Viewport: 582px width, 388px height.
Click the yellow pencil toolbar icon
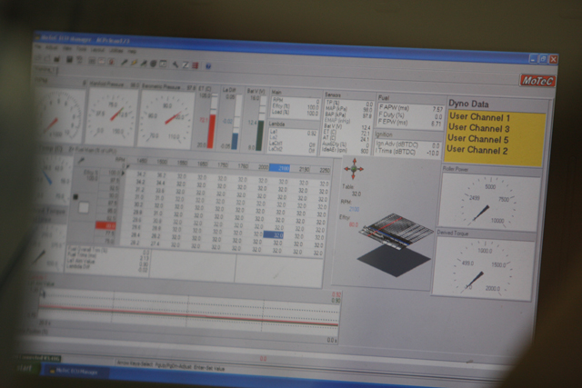(134, 63)
